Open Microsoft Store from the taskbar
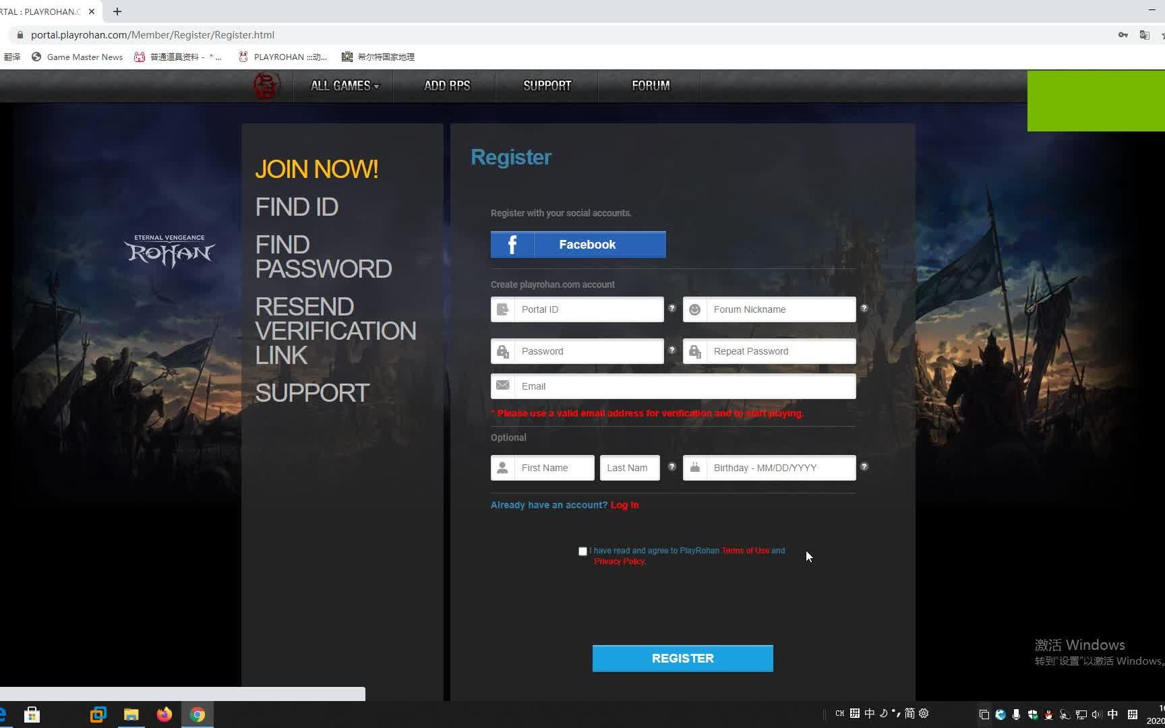This screenshot has width=1165, height=728. 32,715
